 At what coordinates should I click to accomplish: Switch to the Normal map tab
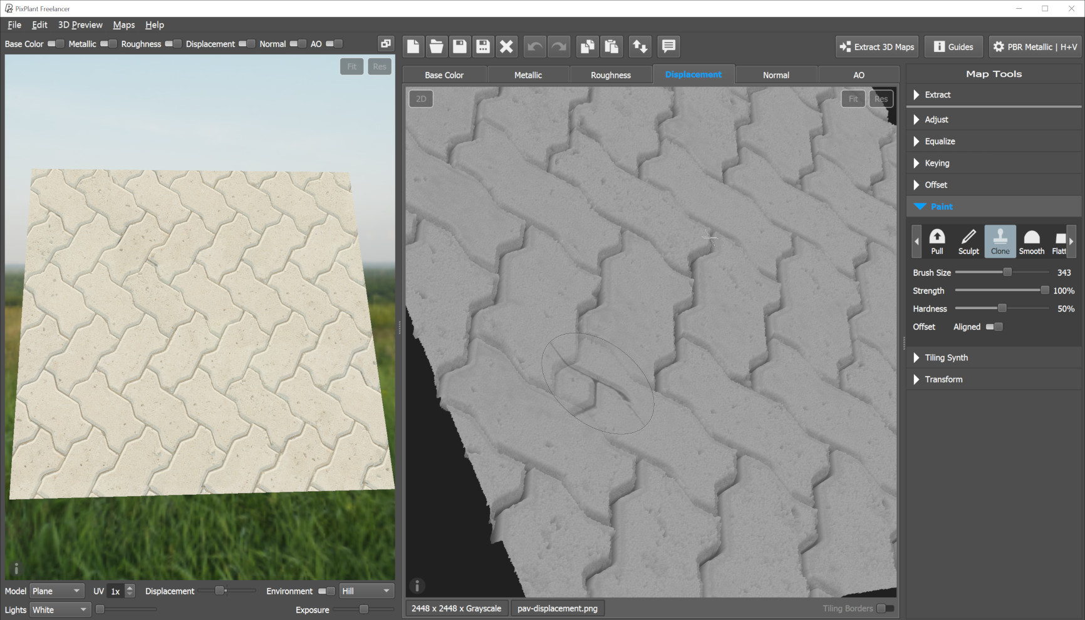tap(776, 75)
